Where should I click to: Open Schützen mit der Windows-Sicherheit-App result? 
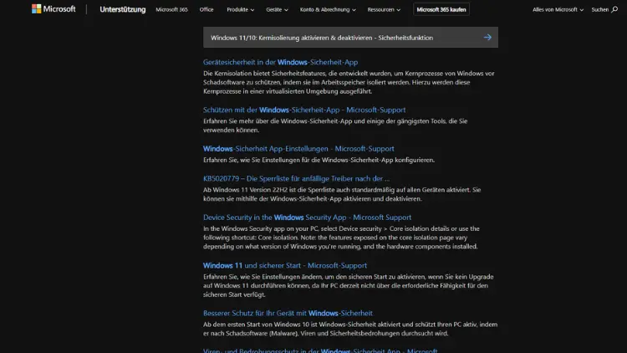point(304,110)
